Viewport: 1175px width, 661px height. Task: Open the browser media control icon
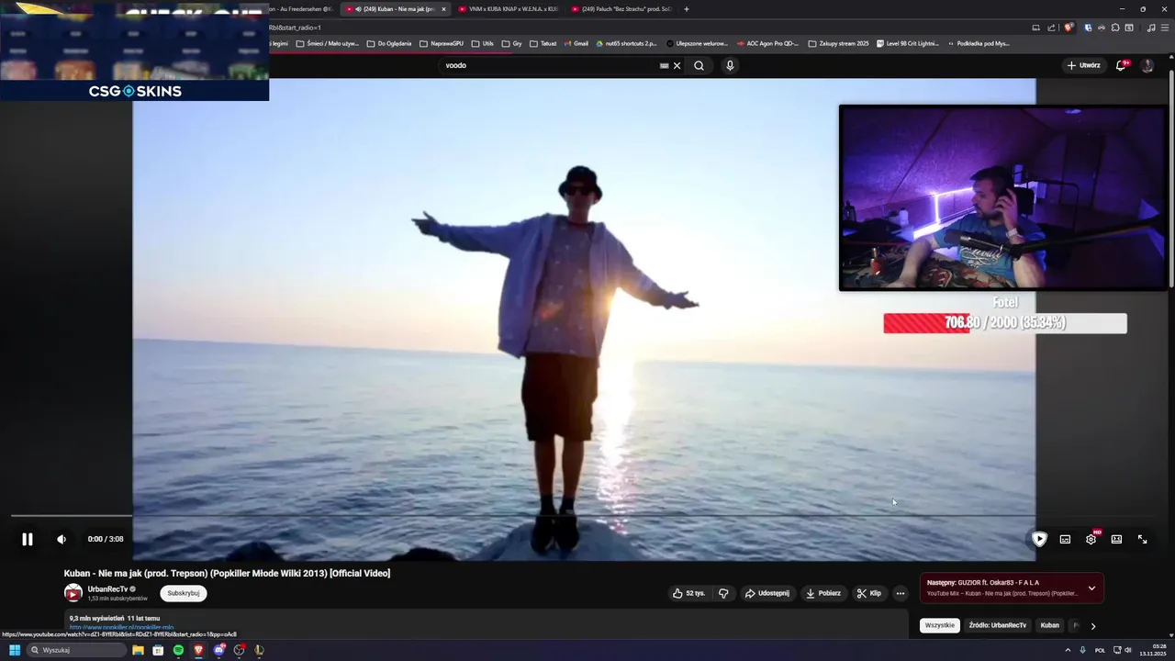pos(1151,28)
